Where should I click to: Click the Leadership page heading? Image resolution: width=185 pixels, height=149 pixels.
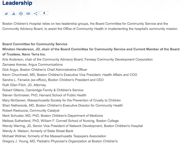point(17,3)
